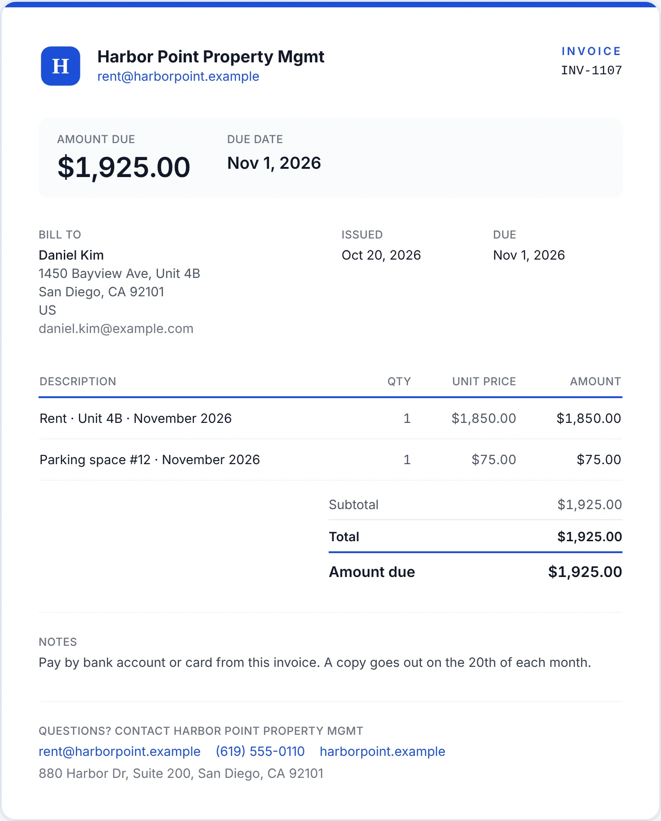
Task: Call the (619) 555-0110 phone link
Action: tap(260, 751)
